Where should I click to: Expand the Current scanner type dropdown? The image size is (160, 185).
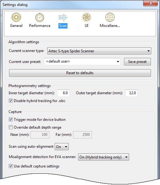tap(99, 51)
